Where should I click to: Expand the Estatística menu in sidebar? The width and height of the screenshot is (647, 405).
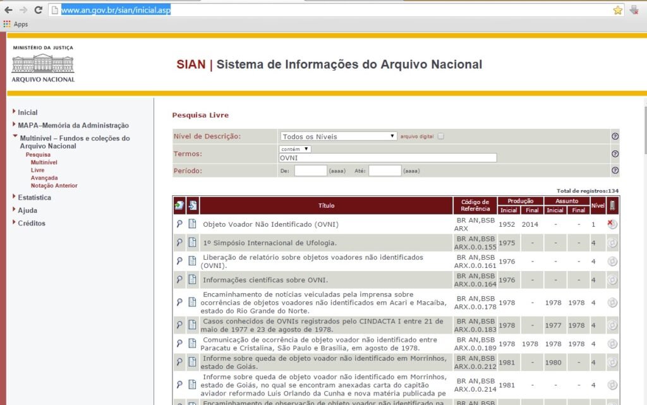click(x=34, y=198)
